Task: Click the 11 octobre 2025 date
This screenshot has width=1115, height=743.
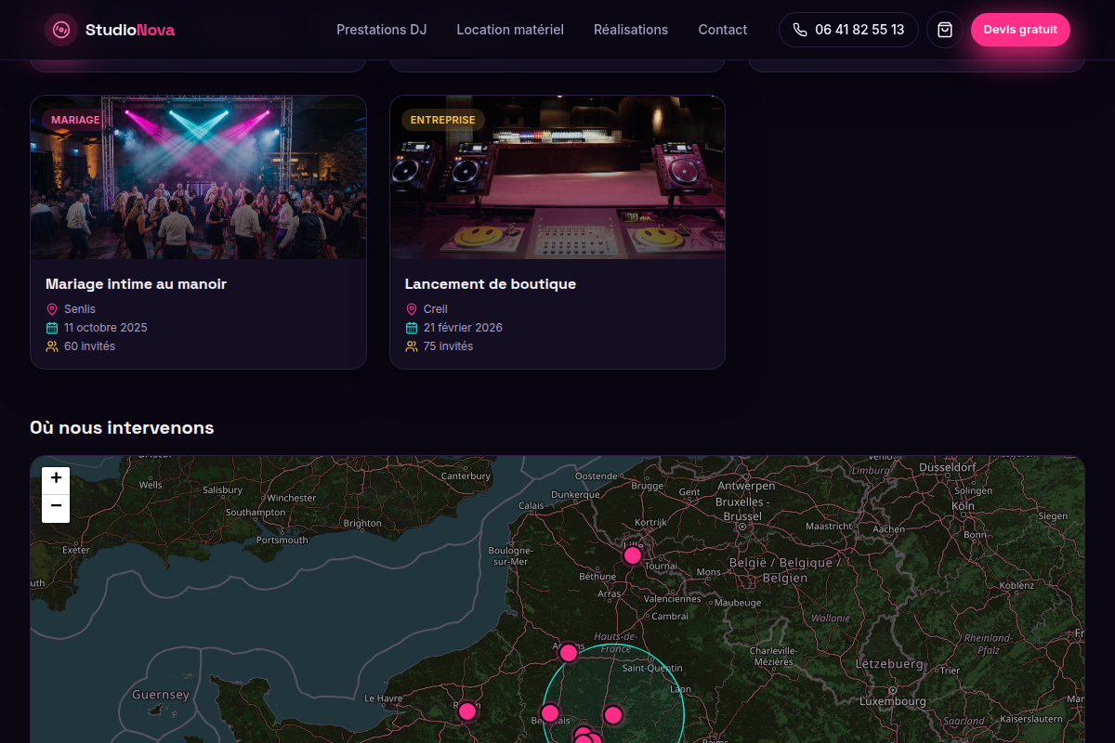Action: pyautogui.click(x=106, y=328)
